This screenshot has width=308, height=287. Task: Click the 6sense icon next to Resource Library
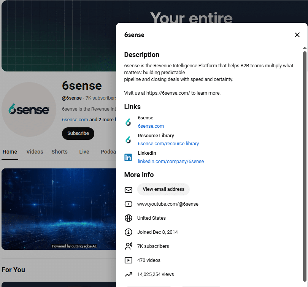click(x=129, y=140)
